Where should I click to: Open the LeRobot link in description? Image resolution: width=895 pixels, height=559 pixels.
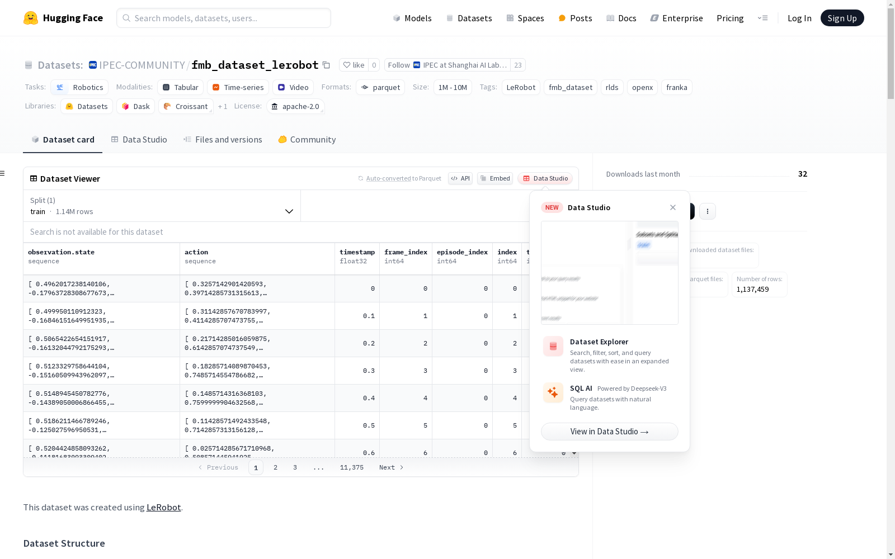[163, 508]
